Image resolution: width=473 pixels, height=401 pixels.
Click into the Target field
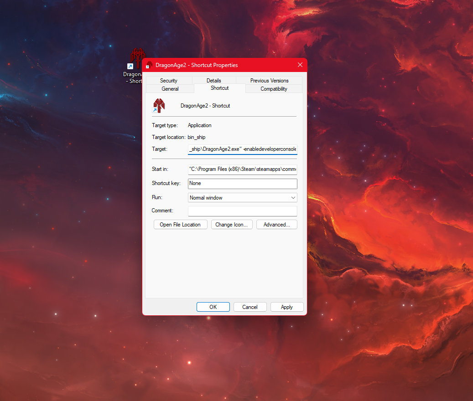(x=243, y=149)
